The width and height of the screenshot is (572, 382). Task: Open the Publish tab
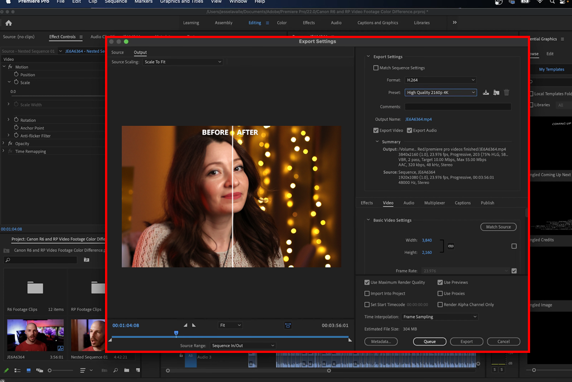pyautogui.click(x=487, y=202)
